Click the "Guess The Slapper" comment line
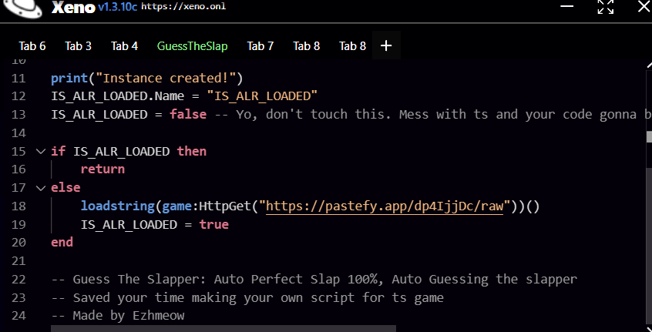The width and height of the screenshot is (652, 332). [314, 279]
